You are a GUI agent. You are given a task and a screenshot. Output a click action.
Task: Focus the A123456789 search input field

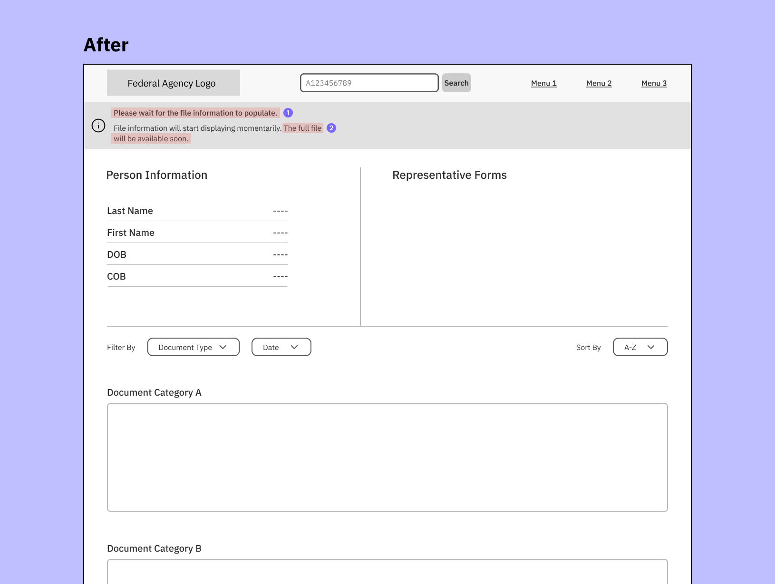pos(369,83)
